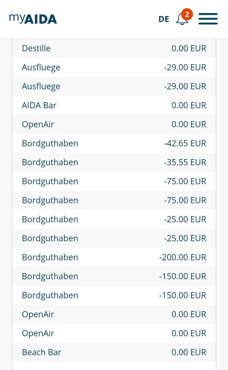Switch language via the DE selector
Viewport: 228px width, 370px height.
(164, 19)
